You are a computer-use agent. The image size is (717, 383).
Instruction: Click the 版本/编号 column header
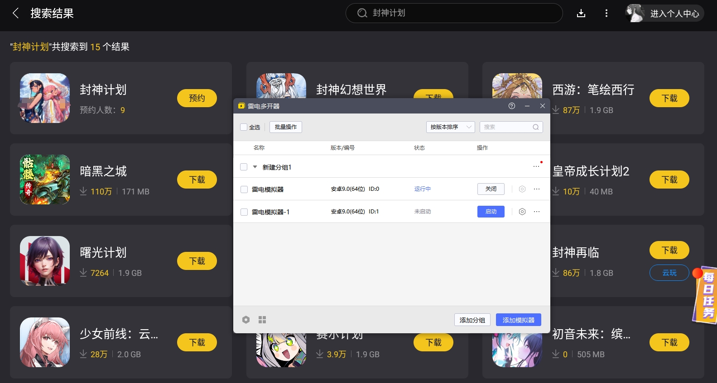pyautogui.click(x=342, y=148)
